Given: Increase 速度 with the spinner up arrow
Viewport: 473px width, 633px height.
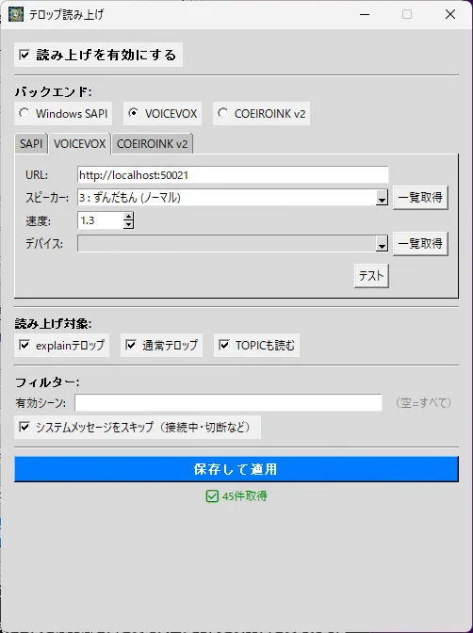Looking at the screenshot, I should click(x=128, y=217).
